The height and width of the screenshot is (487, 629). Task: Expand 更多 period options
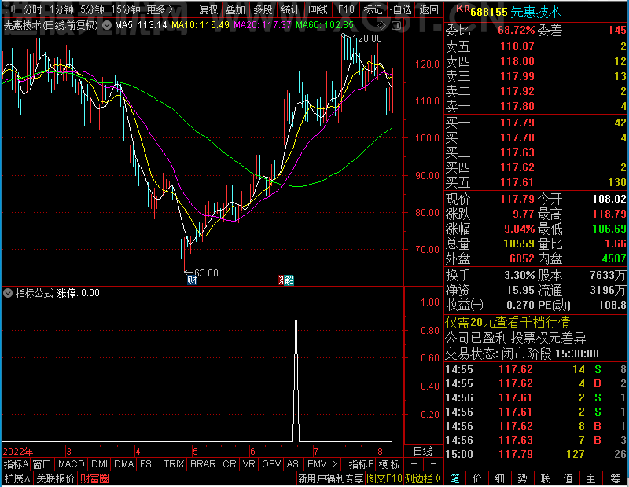(160, 9)
